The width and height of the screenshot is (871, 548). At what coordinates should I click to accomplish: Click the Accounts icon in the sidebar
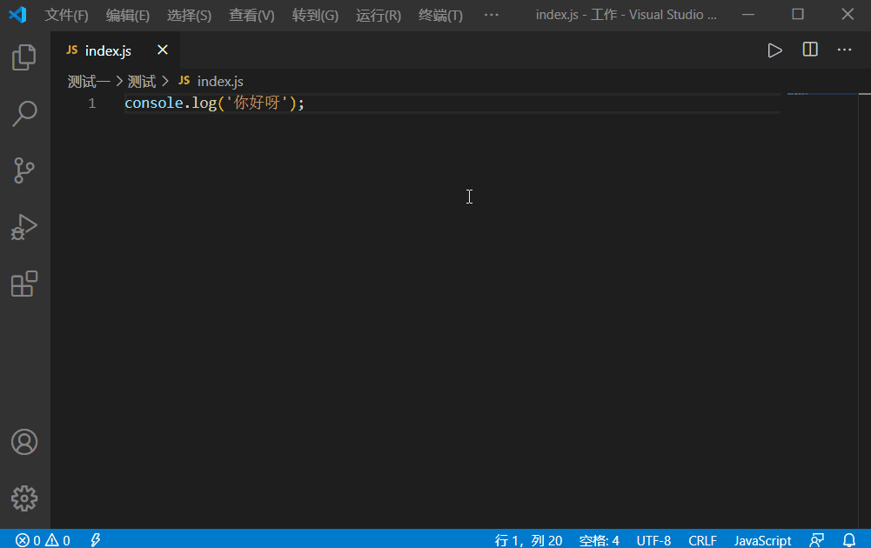pyautogui.click(x=24, y=442)
